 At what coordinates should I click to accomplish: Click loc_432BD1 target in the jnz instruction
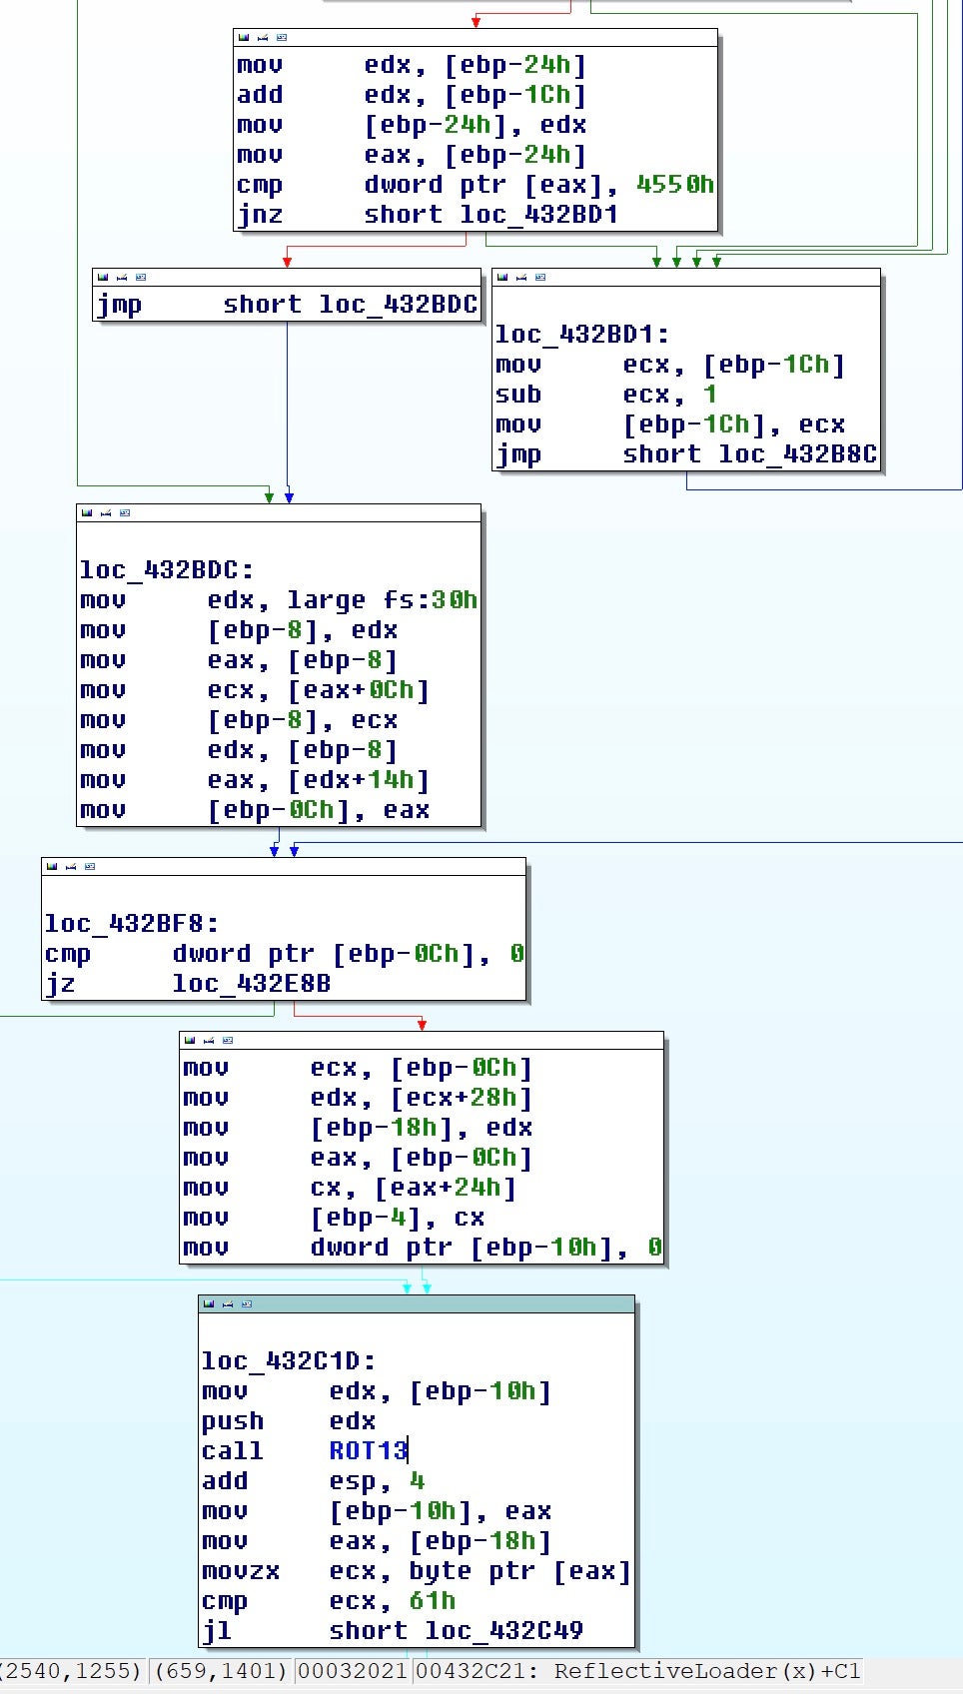coord(538,215)
